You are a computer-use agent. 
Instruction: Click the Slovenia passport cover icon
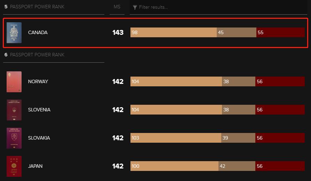pos(14,110)
